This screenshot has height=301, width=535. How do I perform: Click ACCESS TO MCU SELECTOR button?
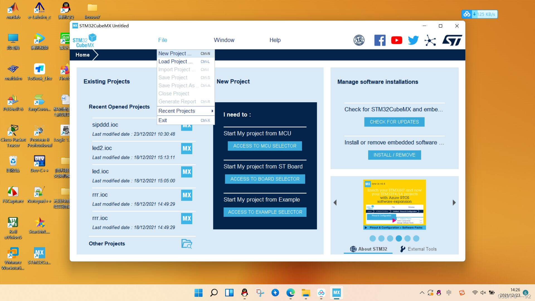click(x=265, y=146)
